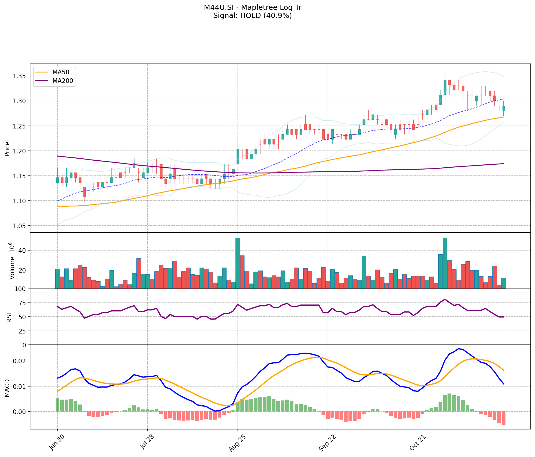Click the MA200 legend label
The height and width of the screenshot is (457, 535).
63,81
